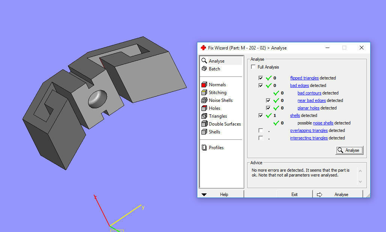Uncheck the bad edges checkbox
This screenshot has height=232, width=386.
[x=260, y=85]
